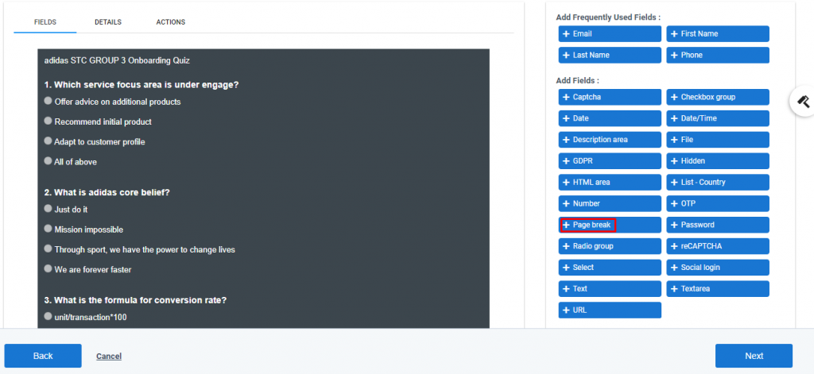Add the Email field
The image size is (814, 374).
click(x=610, y=33)
